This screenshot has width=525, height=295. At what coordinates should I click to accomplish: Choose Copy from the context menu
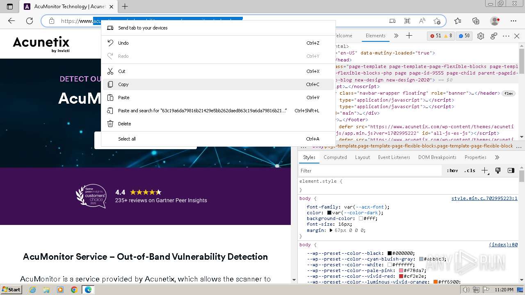click(218, 84)
